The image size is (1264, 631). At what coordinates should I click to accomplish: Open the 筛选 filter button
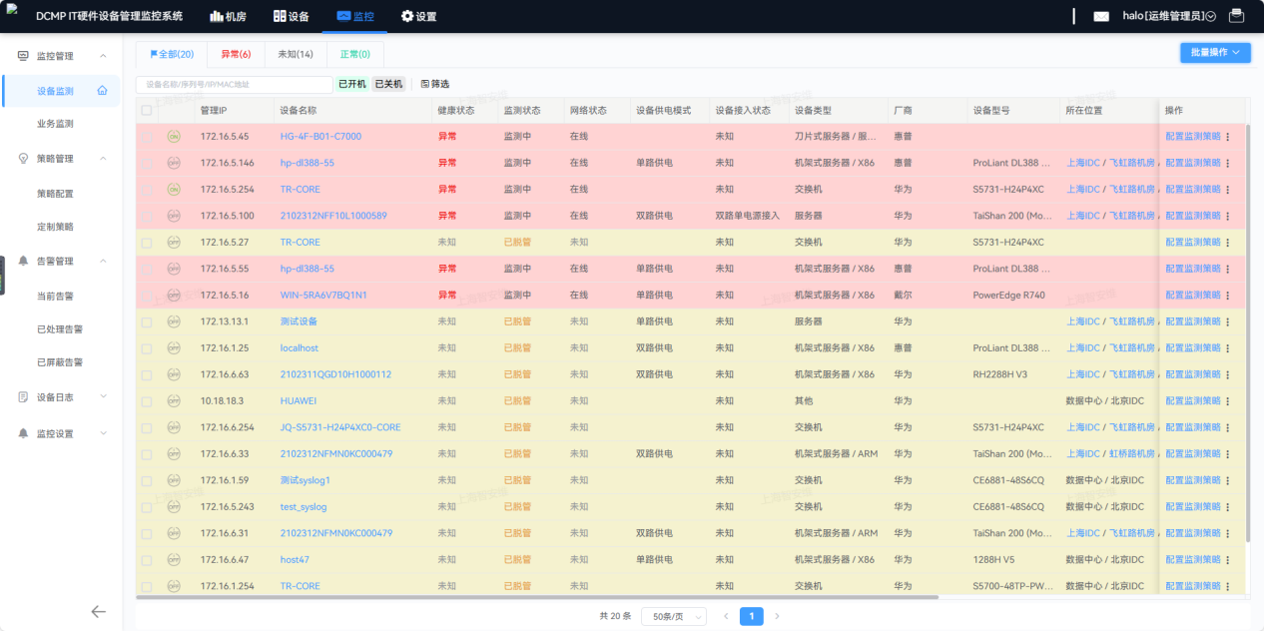click(434, 84)
